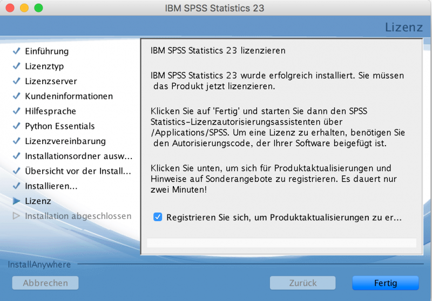
Task: Select the Einführung step label
Action: pyautogui.click(x=47, y=51)
